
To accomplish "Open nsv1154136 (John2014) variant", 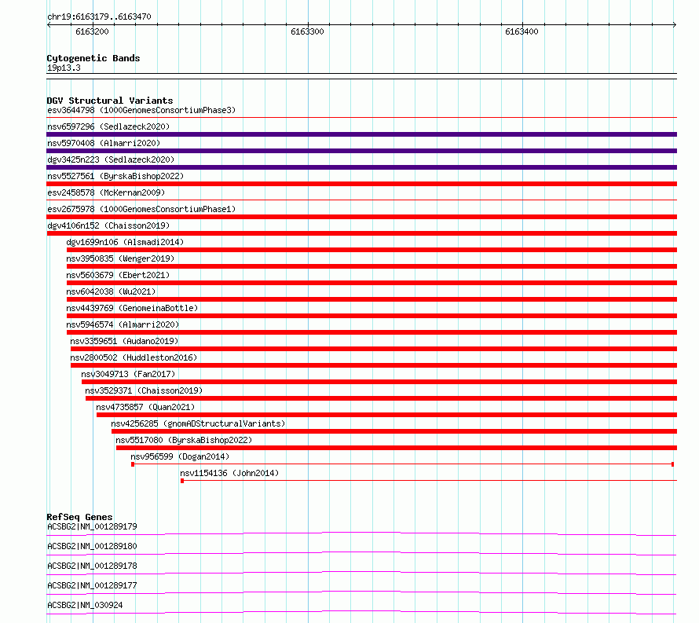I will pyautogui.click(x=229, y=473).
